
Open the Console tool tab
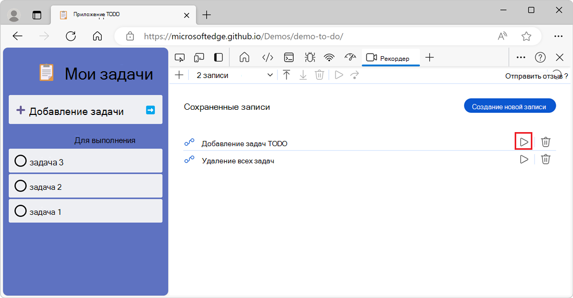pyautogui.click(x=289, y=57)
